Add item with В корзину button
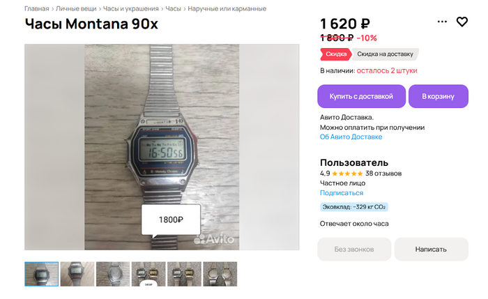 439,96
